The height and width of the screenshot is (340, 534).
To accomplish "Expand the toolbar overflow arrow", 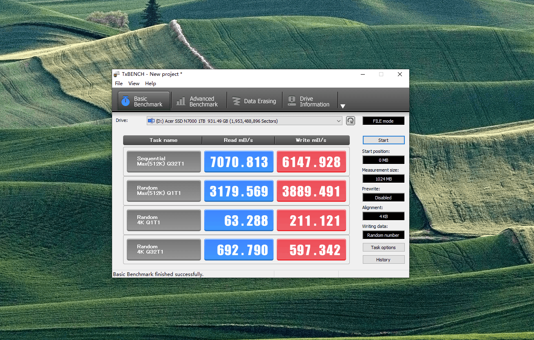I will pyautogui.click(x=343, y=106).
